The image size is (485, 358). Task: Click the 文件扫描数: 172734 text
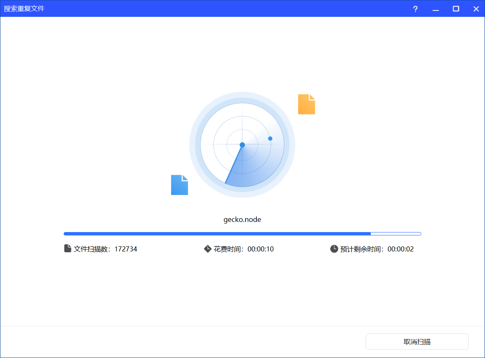pyautogui.click(x=105, y=249)
